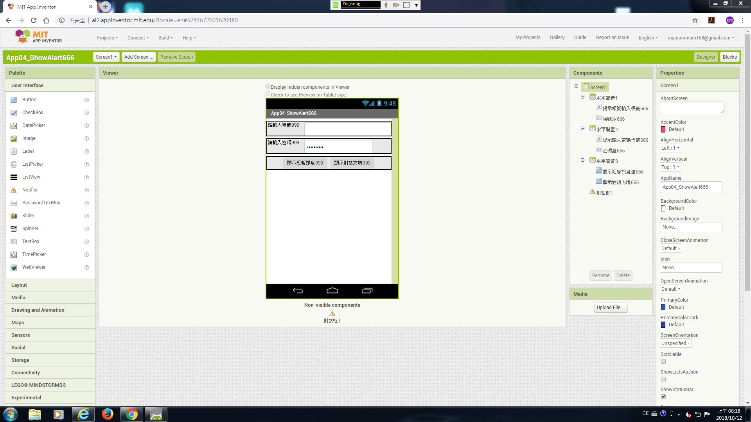Open help for the Button component
Screen dimensions: 751x422
pyautogui.click(x=87, y=100)
